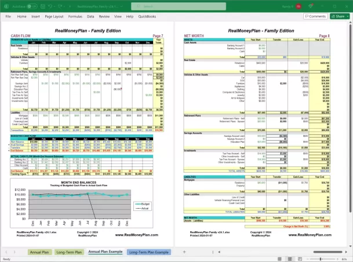Image resolution: width=353 pixels, height=262 pixels.
Task: Click the Actual legend entry in chart
Action: [142, 209]
